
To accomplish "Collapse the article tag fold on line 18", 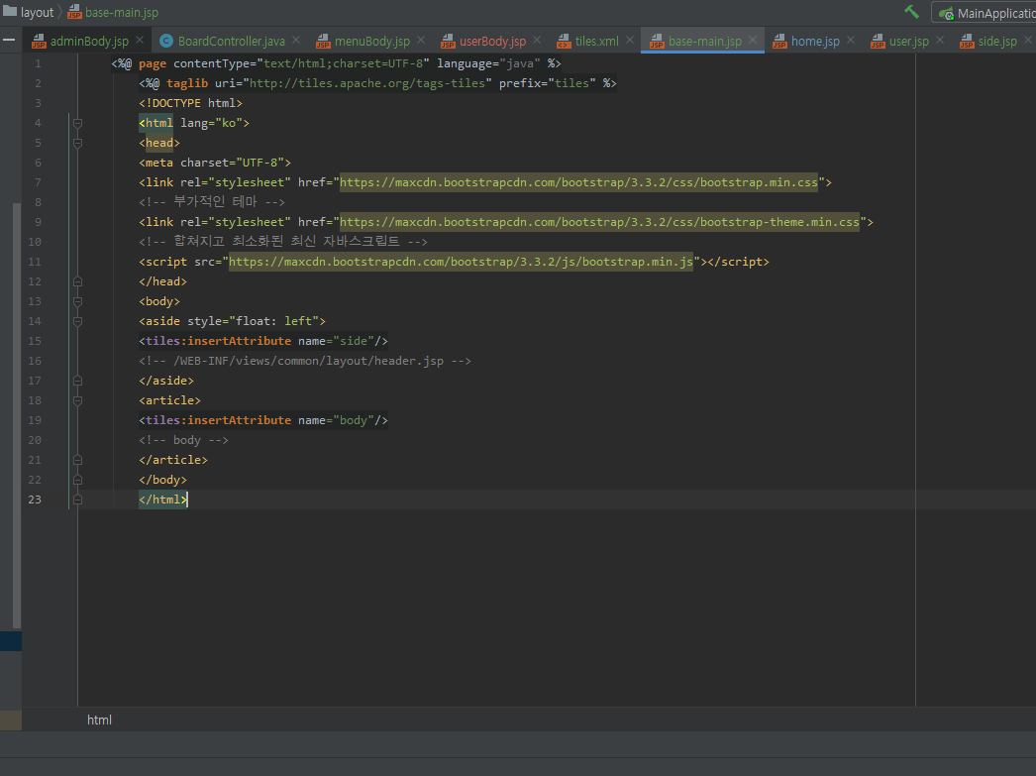I will [x=77, y=400].
